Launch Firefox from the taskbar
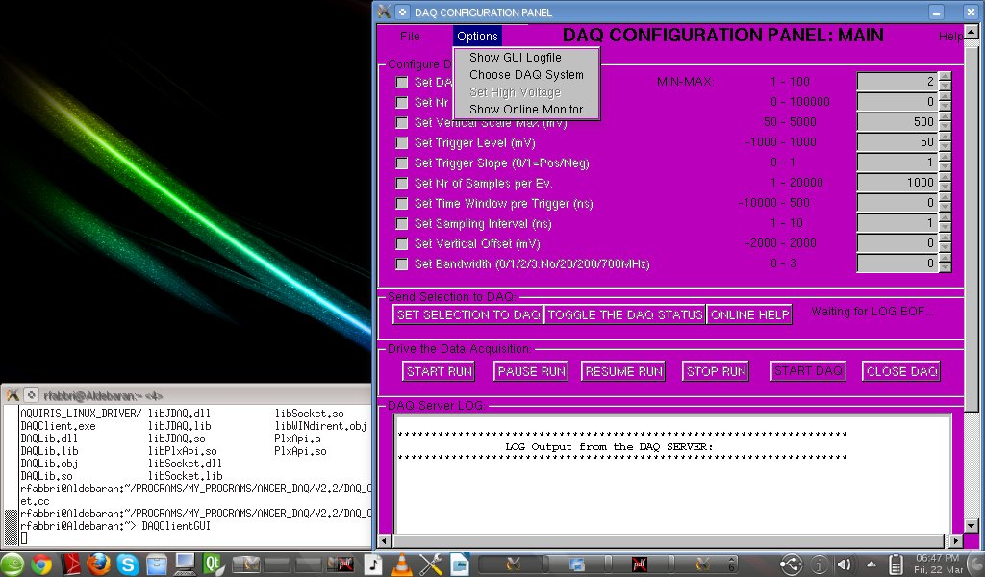Image resolution: width=985 pixels, height=577 pixels. click(x=99, y=564)
